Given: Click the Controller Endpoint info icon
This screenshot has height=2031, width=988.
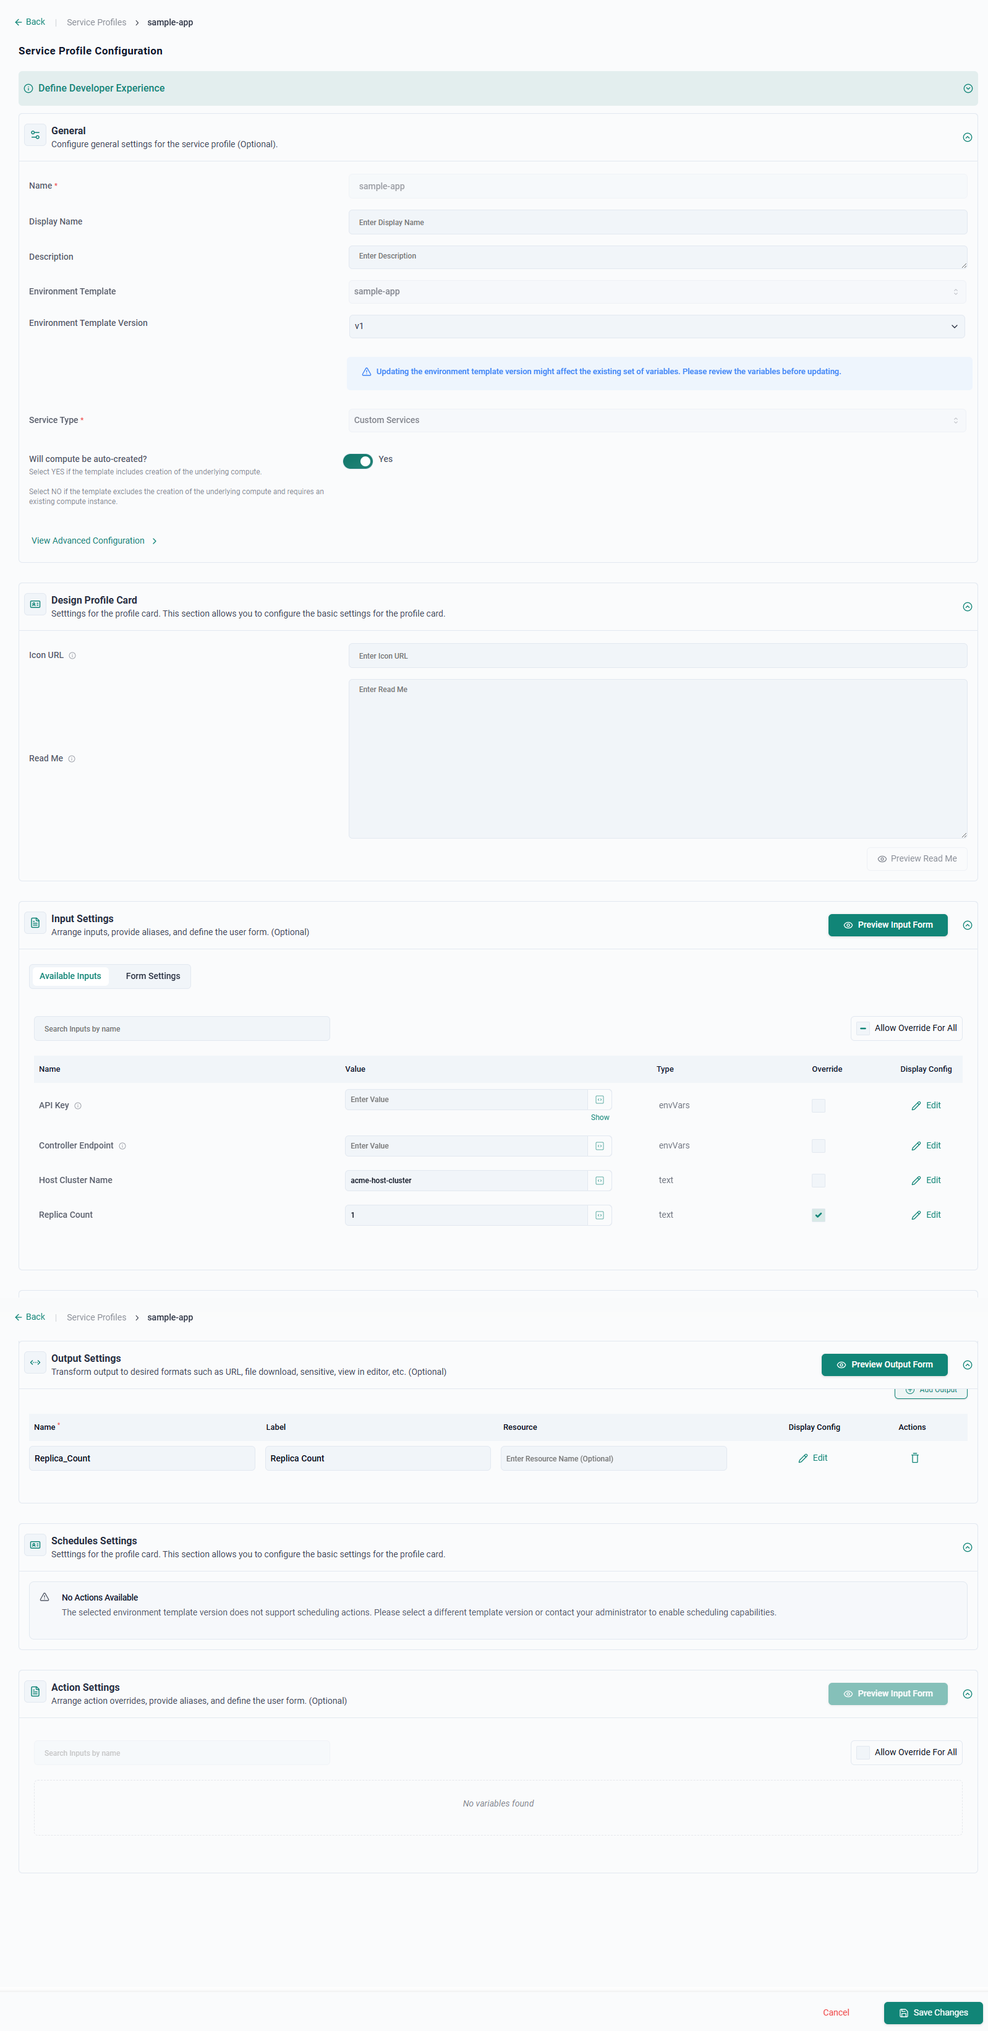Looking at the screenshot, I should (122, 1145).
